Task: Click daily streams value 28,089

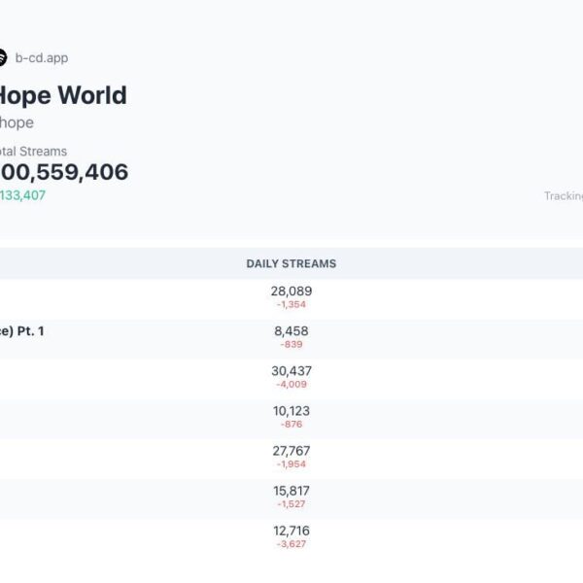Action: coord(291,291)
